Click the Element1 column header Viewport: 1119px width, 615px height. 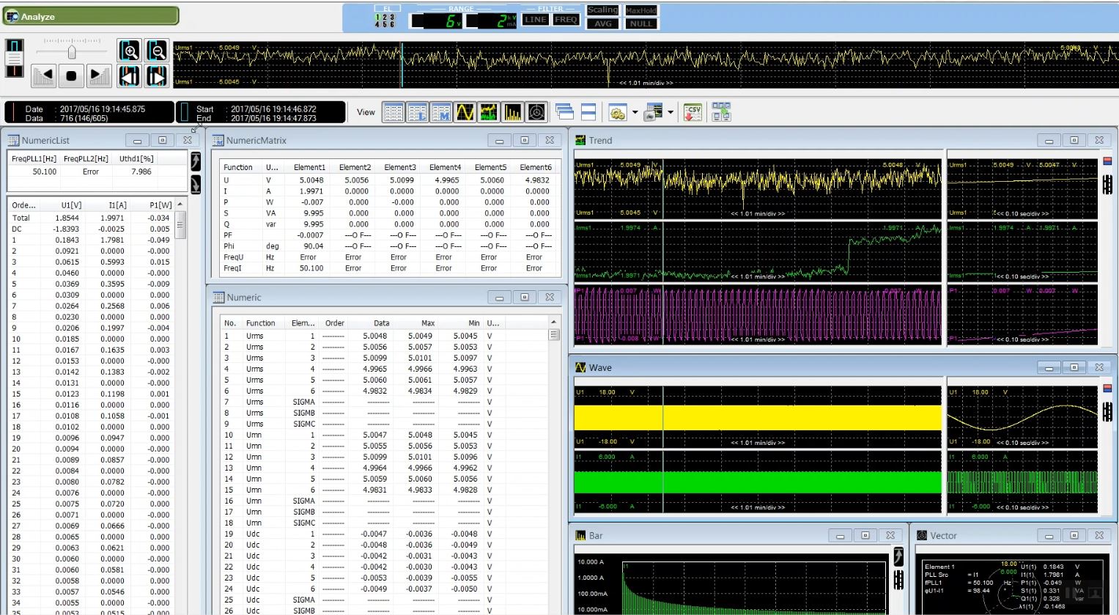pyautogui.click(x=309, y=167)
